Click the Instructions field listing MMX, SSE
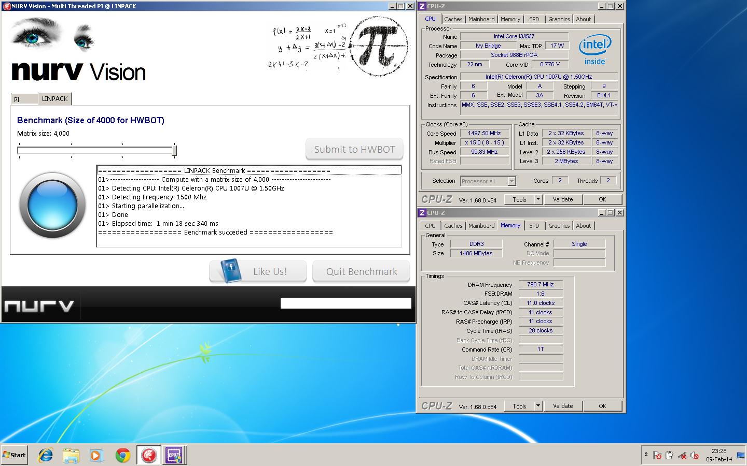 point(539,107)
